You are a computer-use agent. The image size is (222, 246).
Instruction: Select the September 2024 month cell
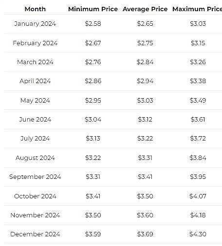(x=35, y=177)
